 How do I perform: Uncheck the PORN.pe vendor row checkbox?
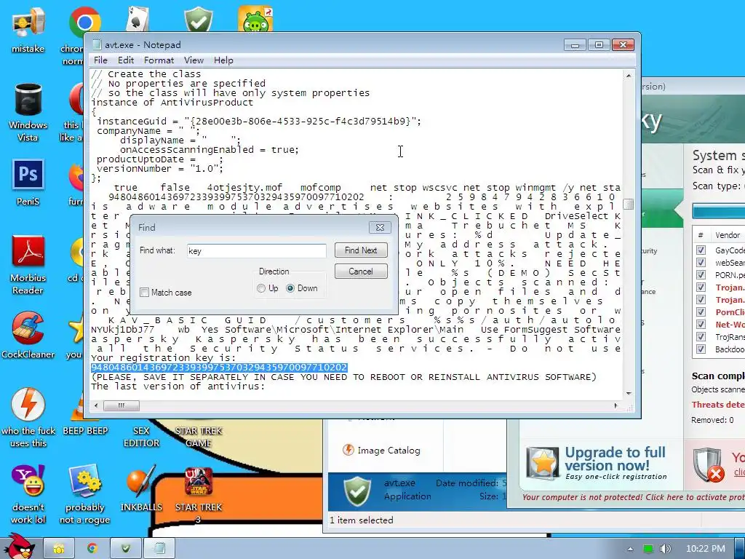click(701, 274)
